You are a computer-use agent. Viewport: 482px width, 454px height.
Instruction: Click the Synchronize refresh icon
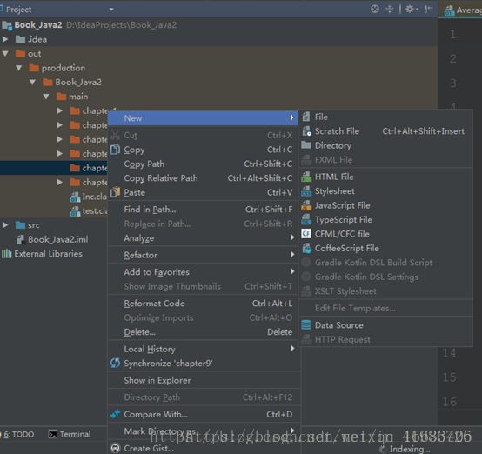point(115,363)
